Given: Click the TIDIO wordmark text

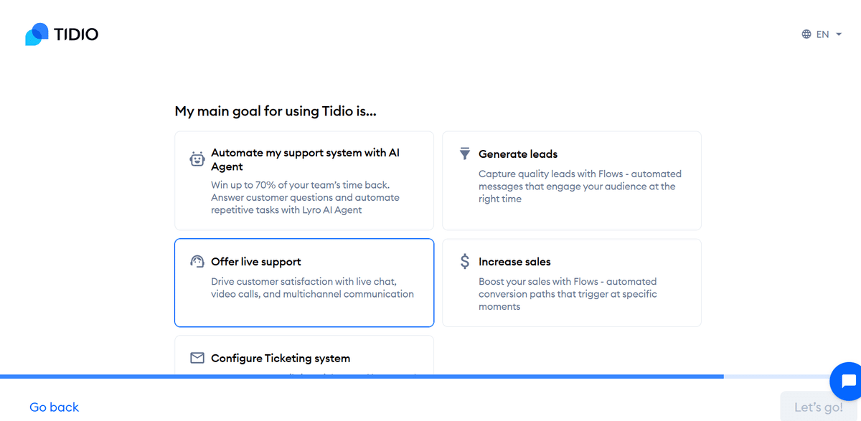Looking at the screenshot, I should [76, 34].
